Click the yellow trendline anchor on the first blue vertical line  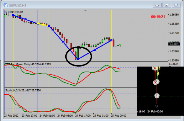(38, 23)
